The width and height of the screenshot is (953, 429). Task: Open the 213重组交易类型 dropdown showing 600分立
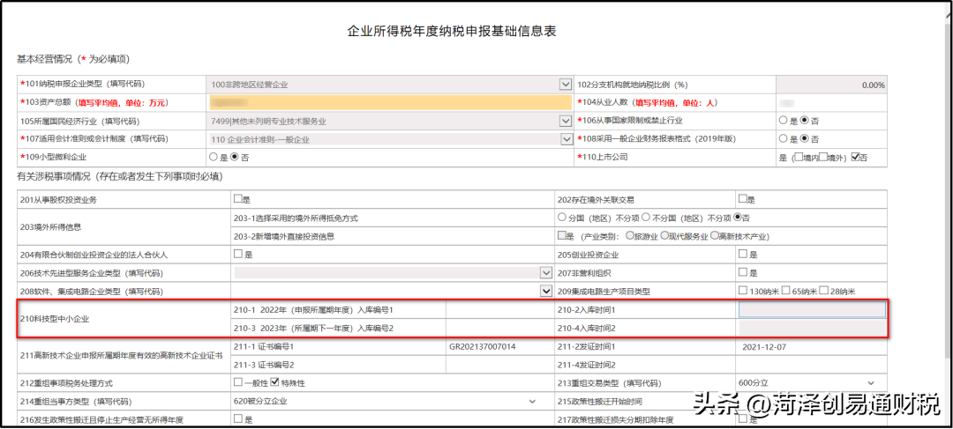coord(871,383)
